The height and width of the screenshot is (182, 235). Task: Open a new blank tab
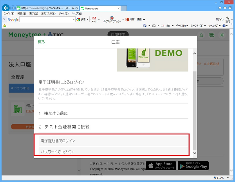(x=124, y=9)
